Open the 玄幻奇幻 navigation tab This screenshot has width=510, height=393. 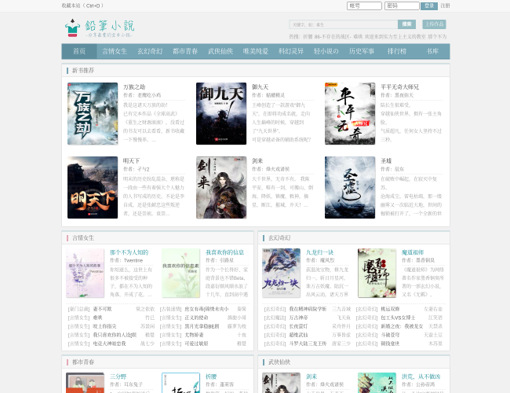(150, 51)
